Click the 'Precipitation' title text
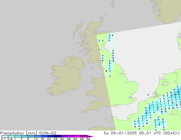 [x=12, y=133]
